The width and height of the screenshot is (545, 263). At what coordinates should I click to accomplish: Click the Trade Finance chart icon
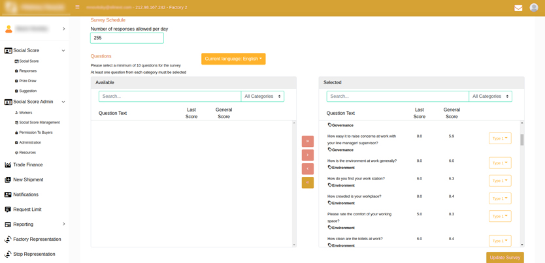pyautogui.click(x=8, y=165)
